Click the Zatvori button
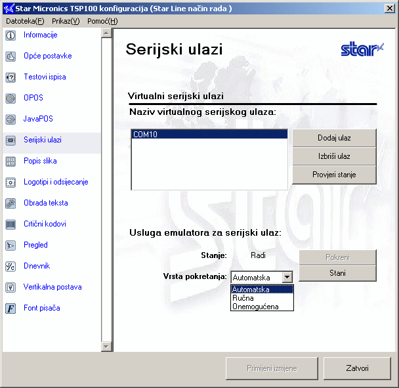 point(357,368)
